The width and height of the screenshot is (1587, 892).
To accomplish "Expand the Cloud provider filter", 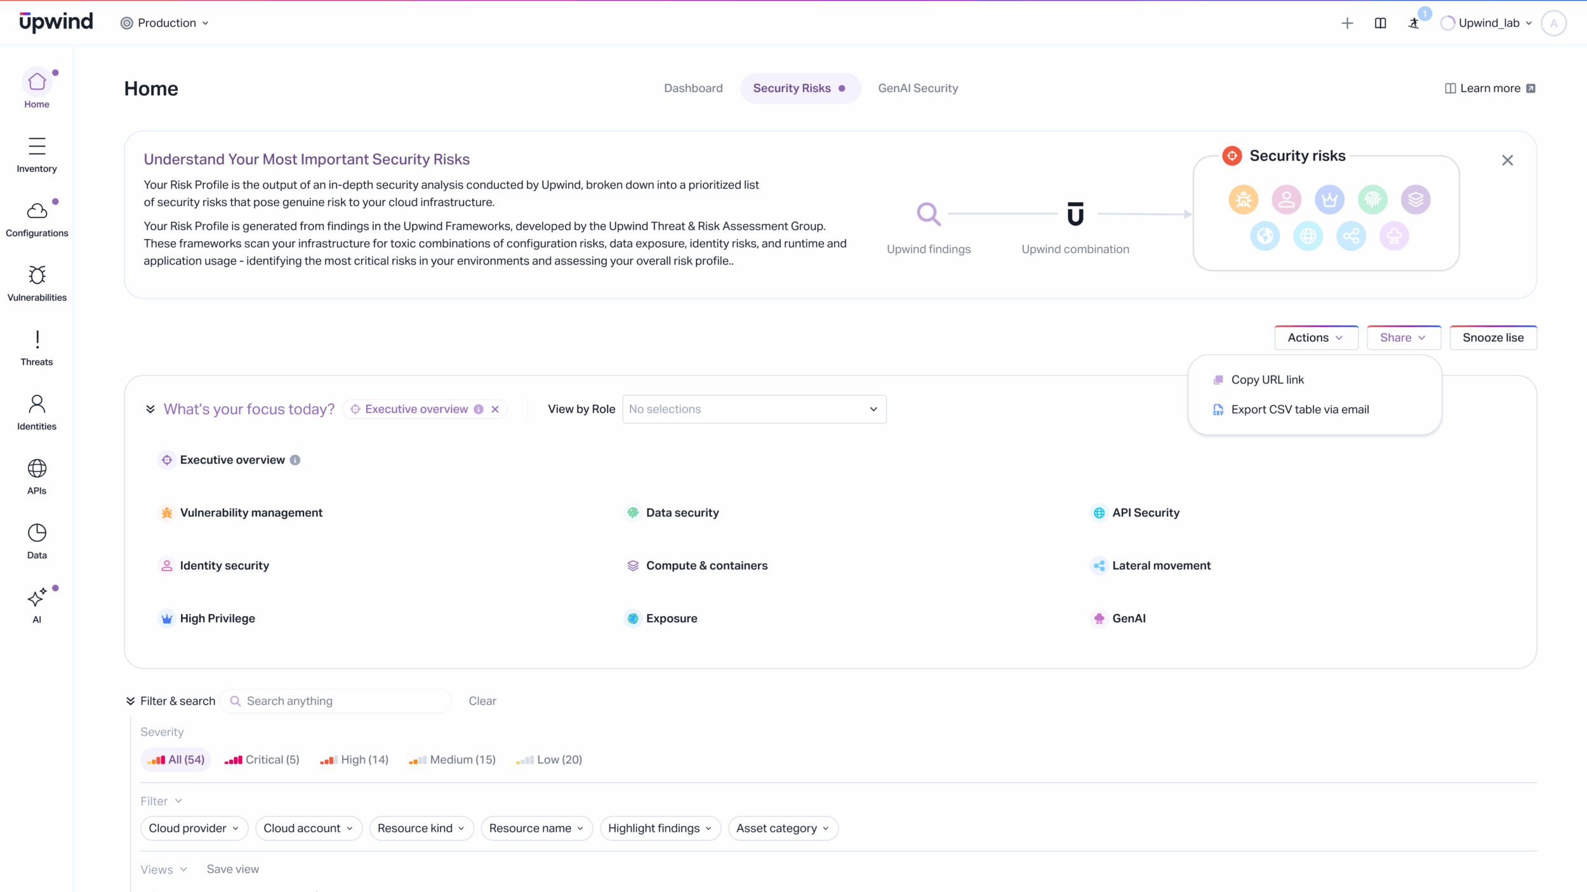I will pos(194,828).
